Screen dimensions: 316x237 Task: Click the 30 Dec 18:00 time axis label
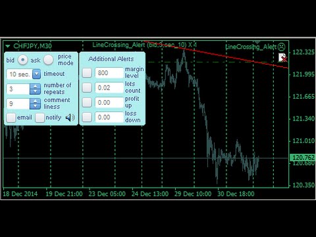coord(236,194)
